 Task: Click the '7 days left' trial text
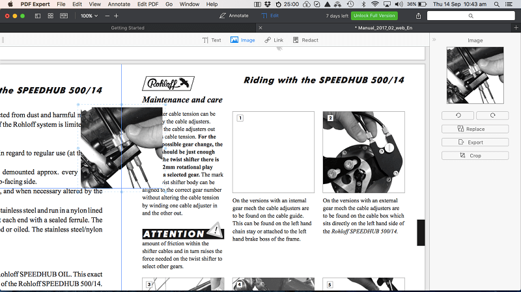pyautogui.click(x=337, y=16)
